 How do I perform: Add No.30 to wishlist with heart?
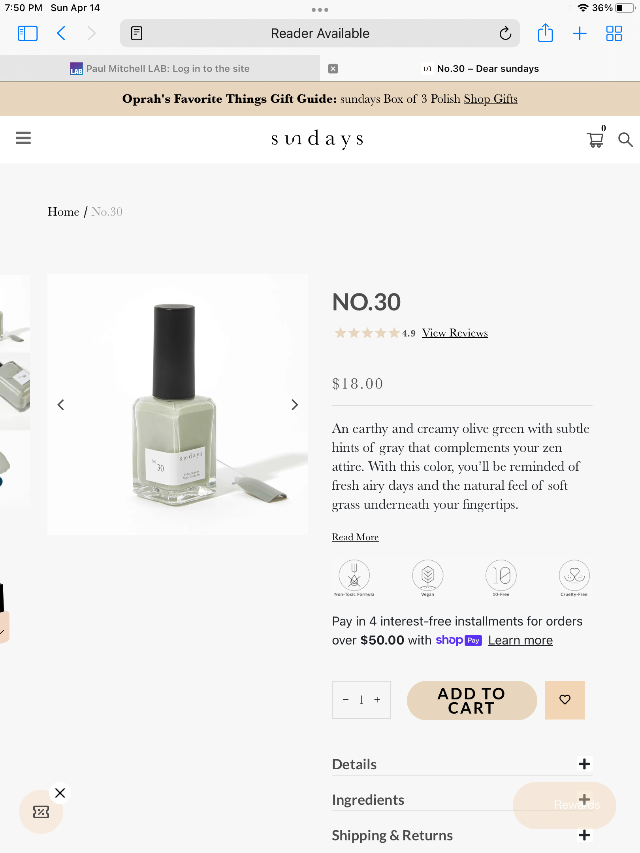point(565,700)
